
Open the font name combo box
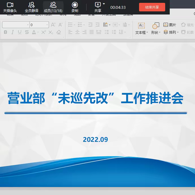(x=16, y=25)
